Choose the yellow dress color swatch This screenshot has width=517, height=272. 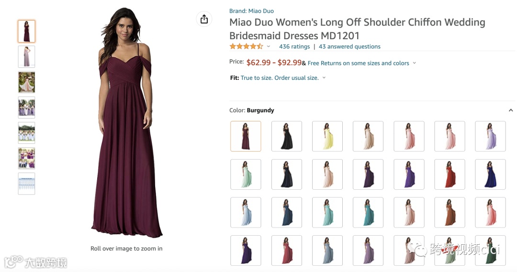pos(327,136)
